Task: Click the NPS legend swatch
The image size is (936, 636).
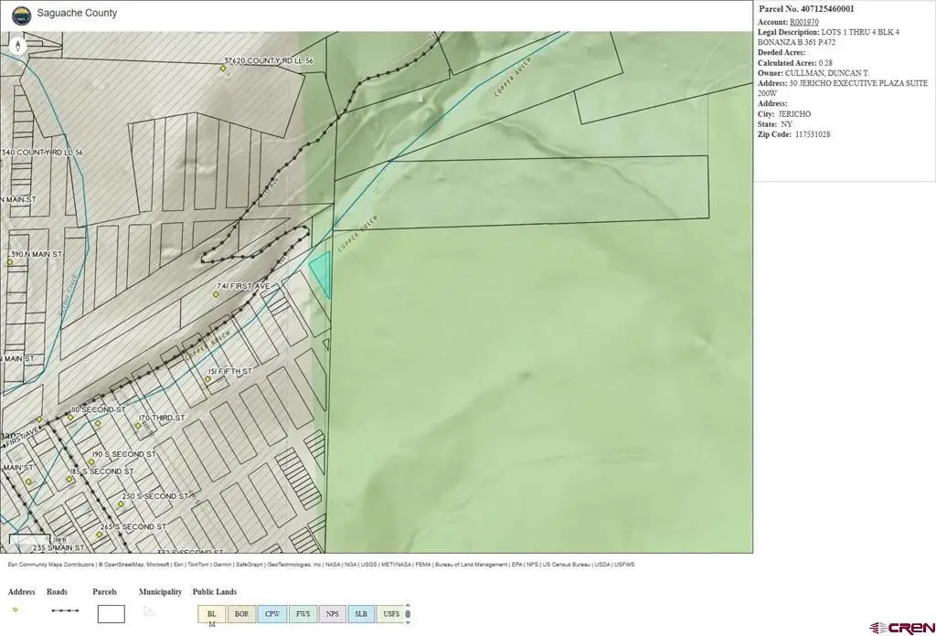Action: pos(333,614)
